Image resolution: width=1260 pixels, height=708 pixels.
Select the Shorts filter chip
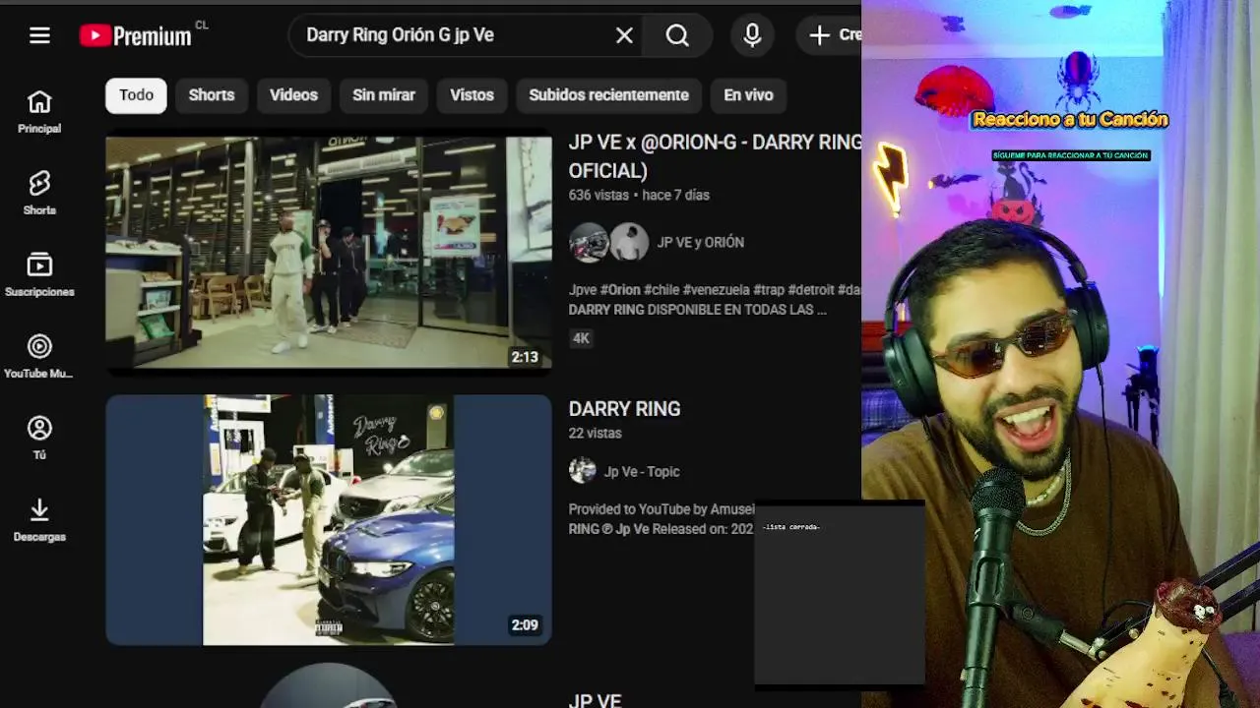tap(212, 95)
